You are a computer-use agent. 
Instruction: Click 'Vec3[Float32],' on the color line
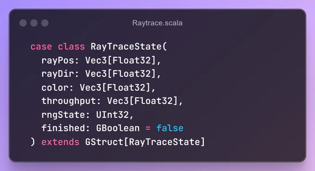[x=118, y=88]
